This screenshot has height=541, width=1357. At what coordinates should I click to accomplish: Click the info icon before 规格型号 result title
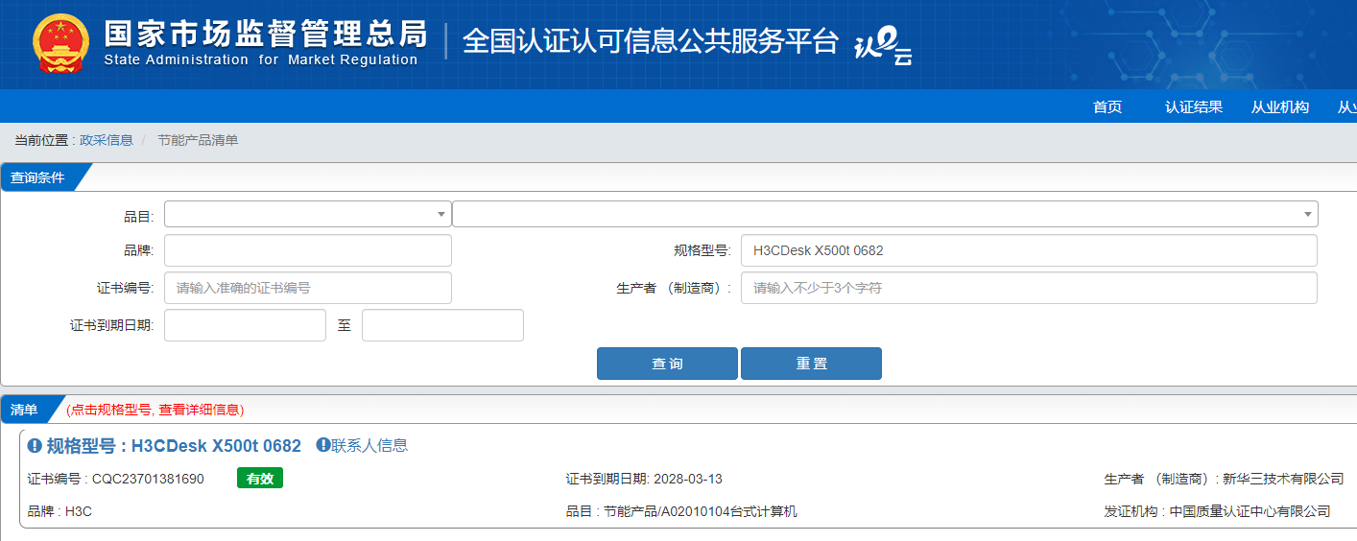click(35, 446)
